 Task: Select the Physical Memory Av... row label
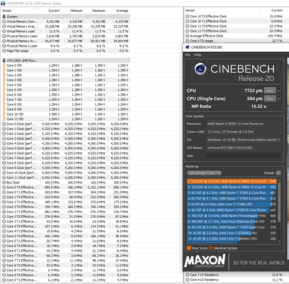22,41
